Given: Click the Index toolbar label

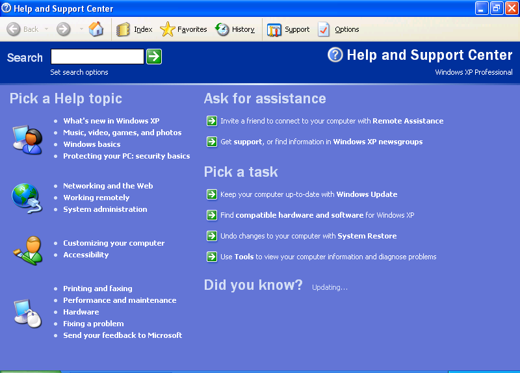Looking at the screenshot, I should [143, 29].
